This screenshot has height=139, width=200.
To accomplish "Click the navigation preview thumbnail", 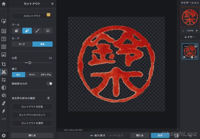I will 190,17.
